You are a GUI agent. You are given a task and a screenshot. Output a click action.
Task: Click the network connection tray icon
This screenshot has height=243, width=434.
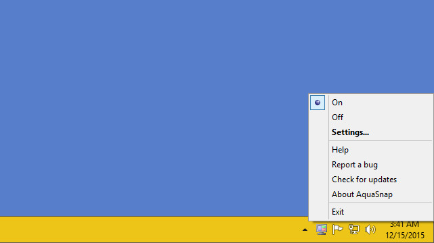pos(354,230)
